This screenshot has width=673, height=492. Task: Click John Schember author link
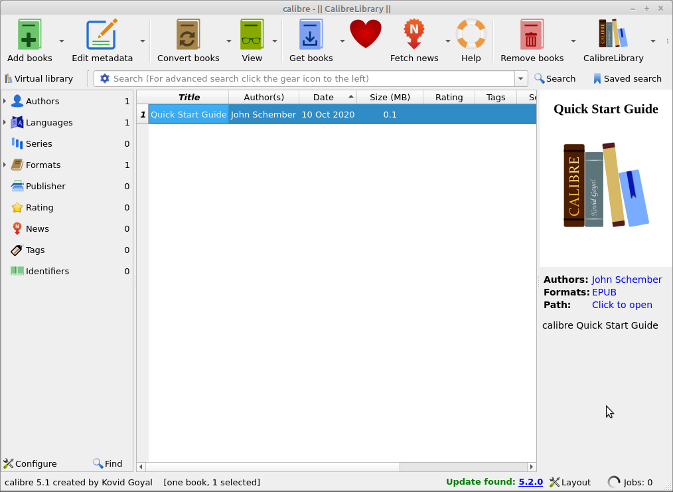[x=627, y=280]
